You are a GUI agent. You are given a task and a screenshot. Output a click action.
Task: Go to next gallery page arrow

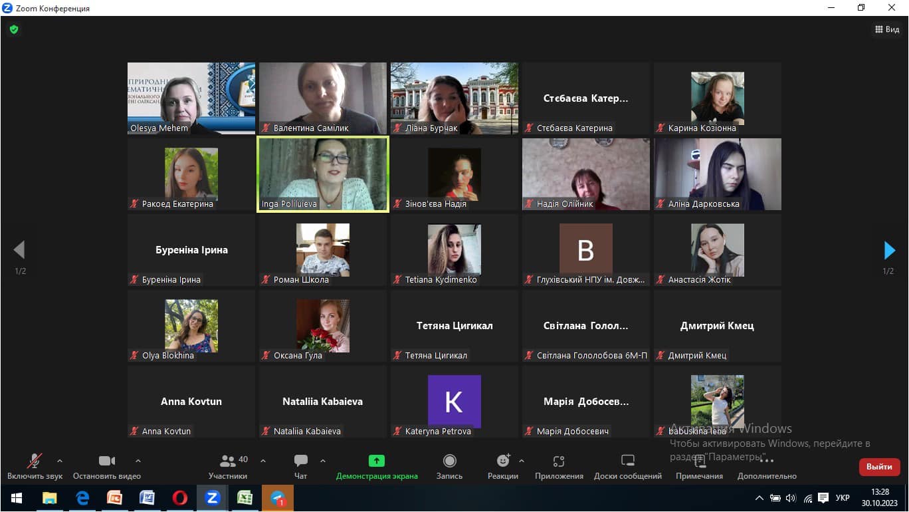(889, 250)
